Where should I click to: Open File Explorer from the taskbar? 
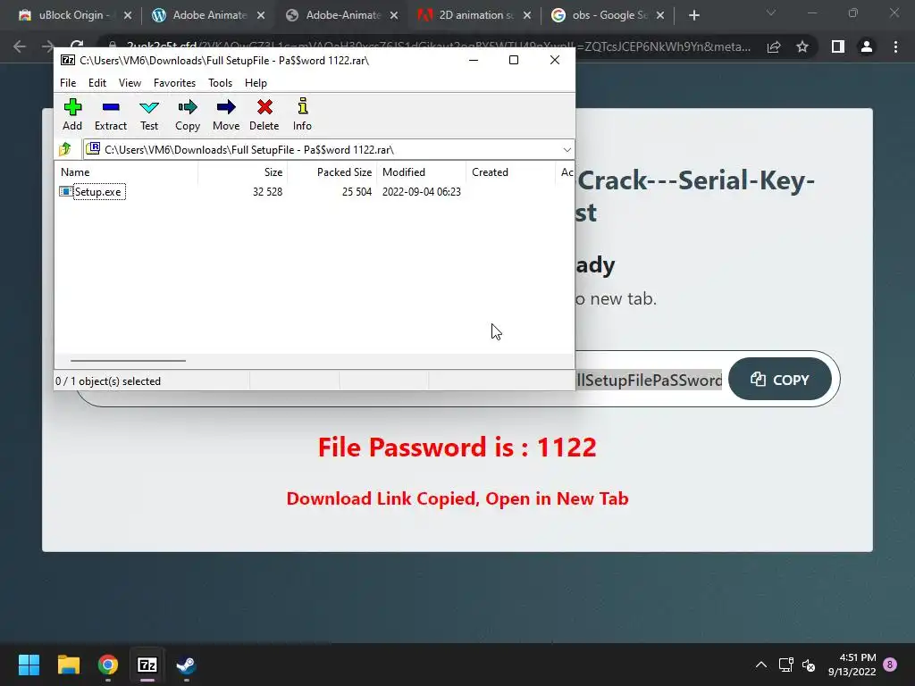click(68, 665)
